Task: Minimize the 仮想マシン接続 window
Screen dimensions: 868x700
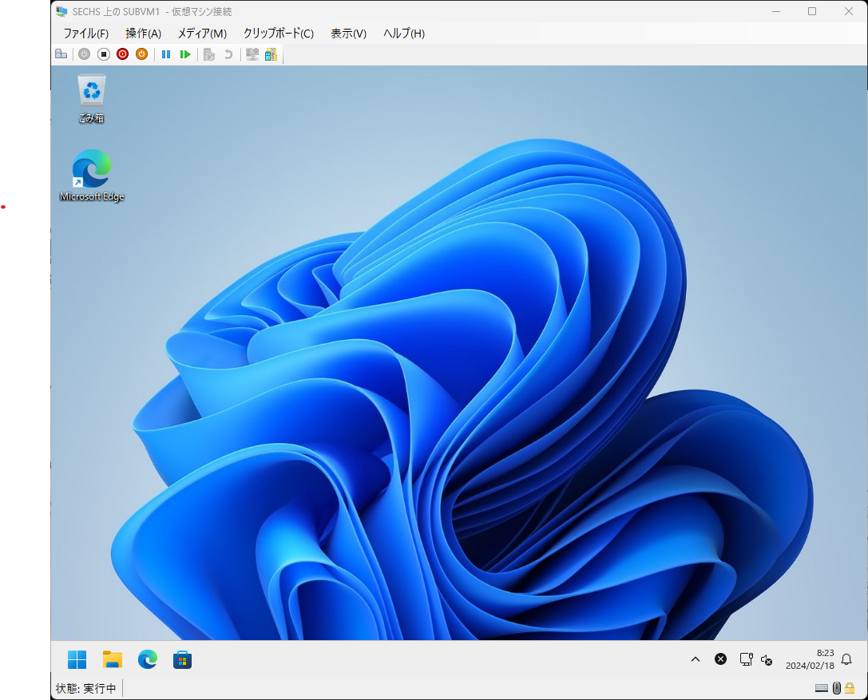Action: point(776,12)
